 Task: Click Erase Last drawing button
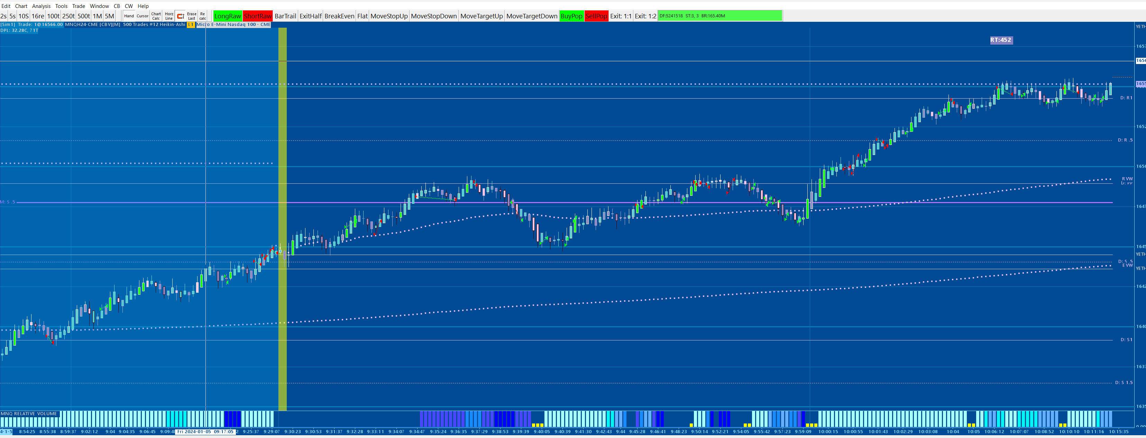191,16
